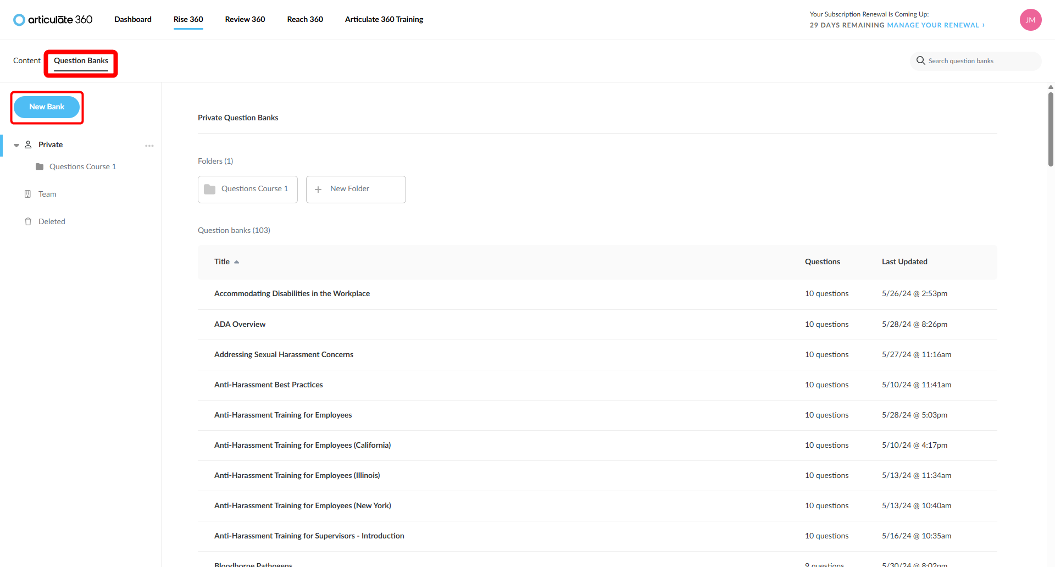Click the 5/28/24 @ 8:26pm date cell

tap(914, 324)
